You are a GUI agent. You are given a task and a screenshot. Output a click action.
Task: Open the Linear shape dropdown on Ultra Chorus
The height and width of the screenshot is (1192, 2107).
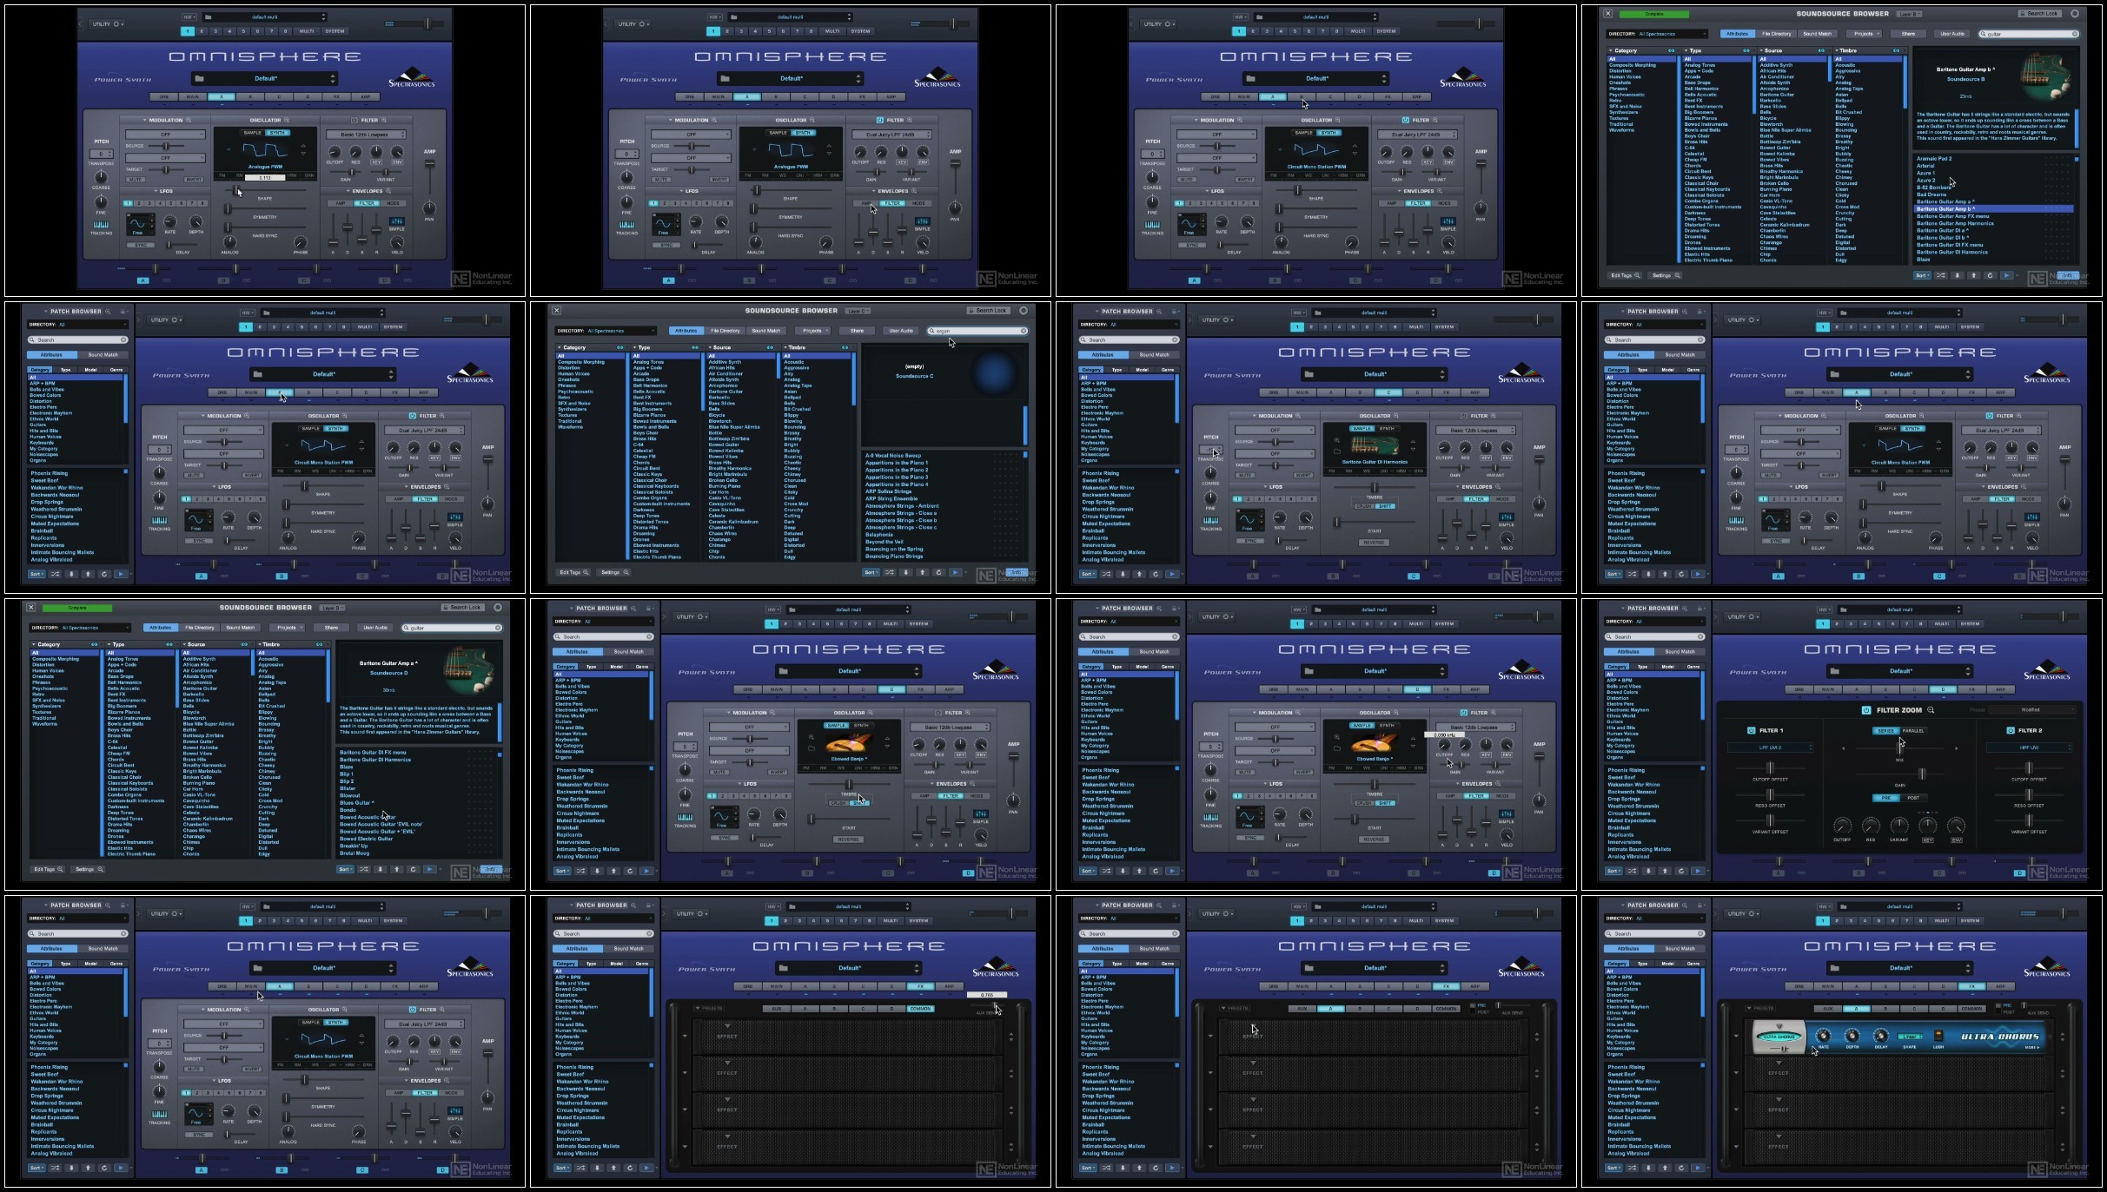pos(1910,1036)
